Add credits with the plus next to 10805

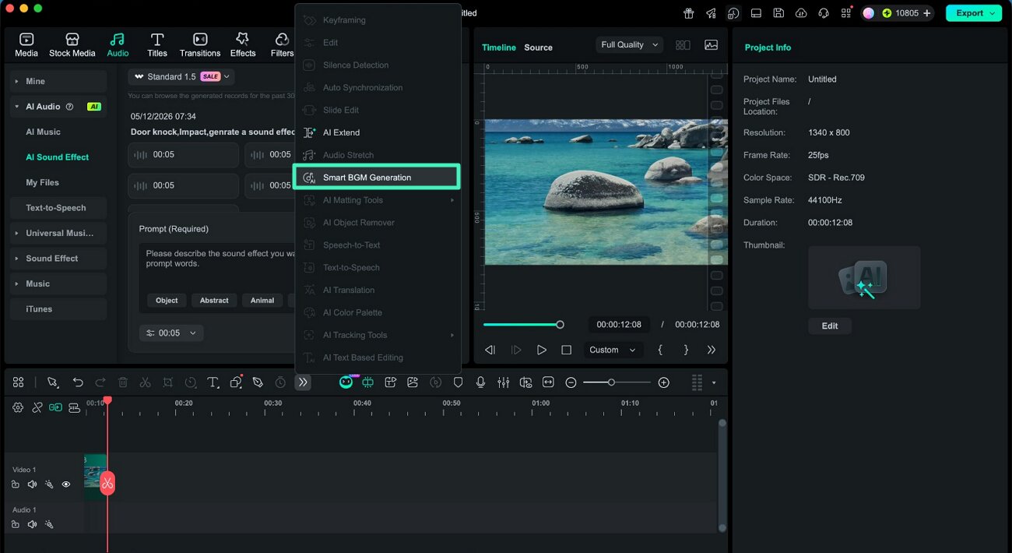(926, 13)
